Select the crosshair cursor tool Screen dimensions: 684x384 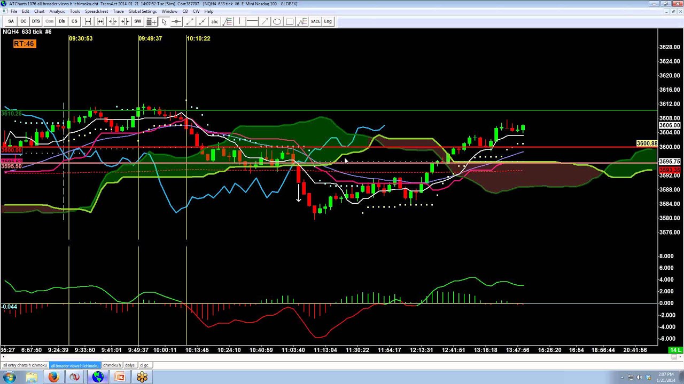[x=176, y=21]
